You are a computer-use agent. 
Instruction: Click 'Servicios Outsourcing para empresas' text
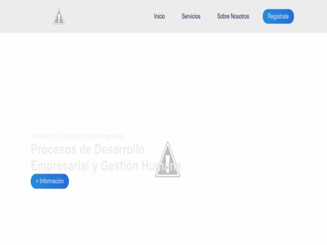78,136
